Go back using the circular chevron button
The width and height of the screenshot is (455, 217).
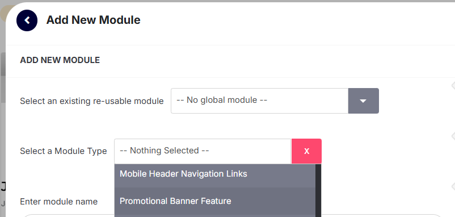[x=27, y=20]
